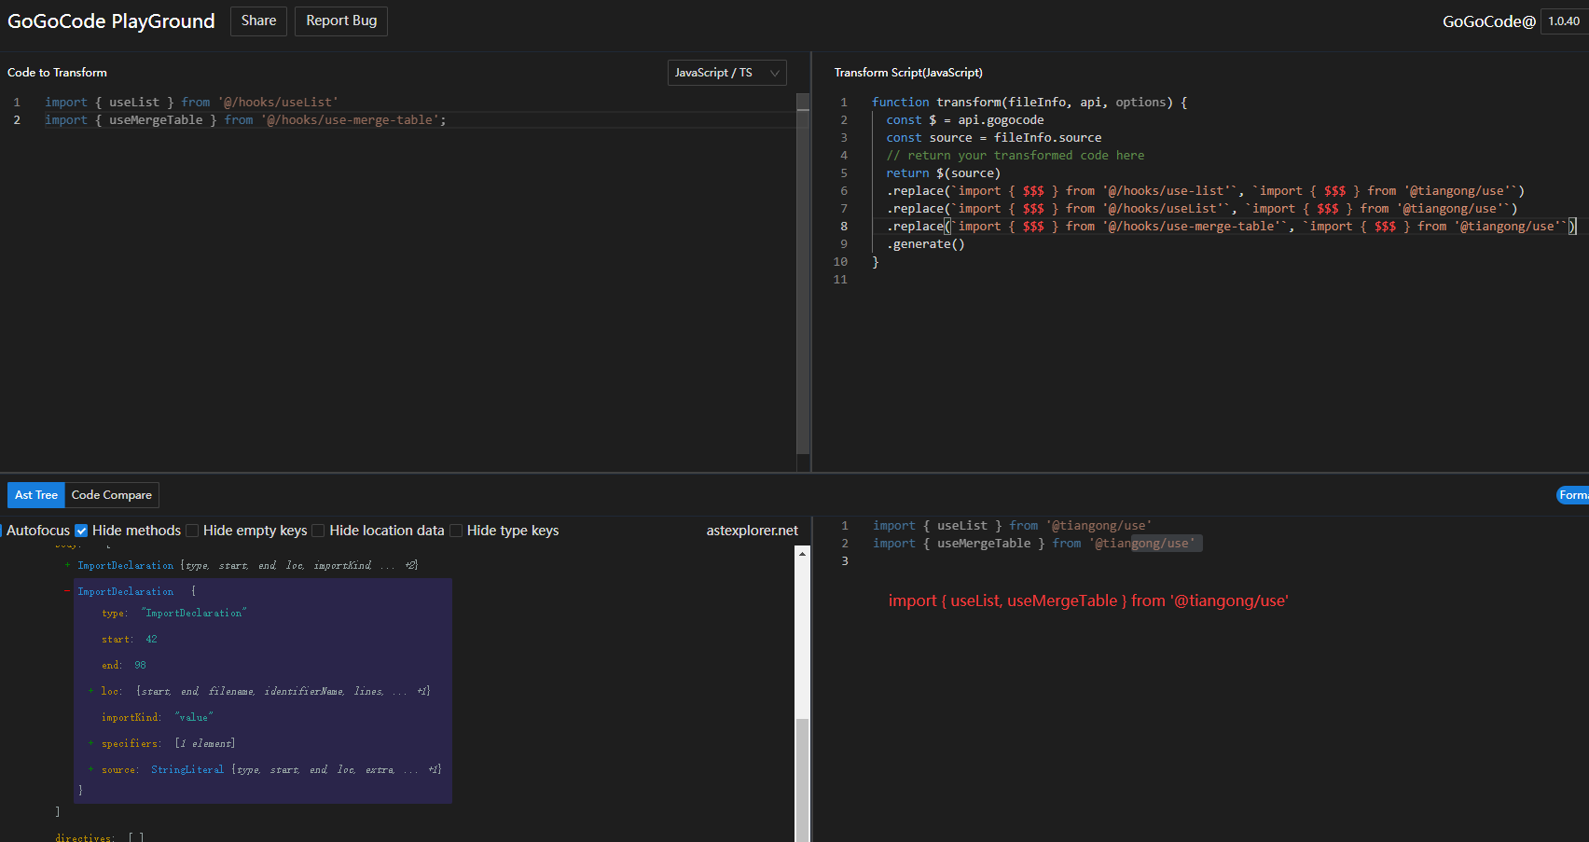
Task: Click 'end: 98' in AST tree
Action: [124, 666]
